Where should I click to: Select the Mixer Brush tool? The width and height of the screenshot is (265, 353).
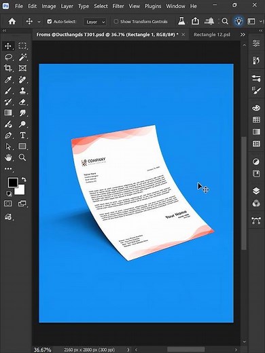pyautogui.click(x=8, y=124)
